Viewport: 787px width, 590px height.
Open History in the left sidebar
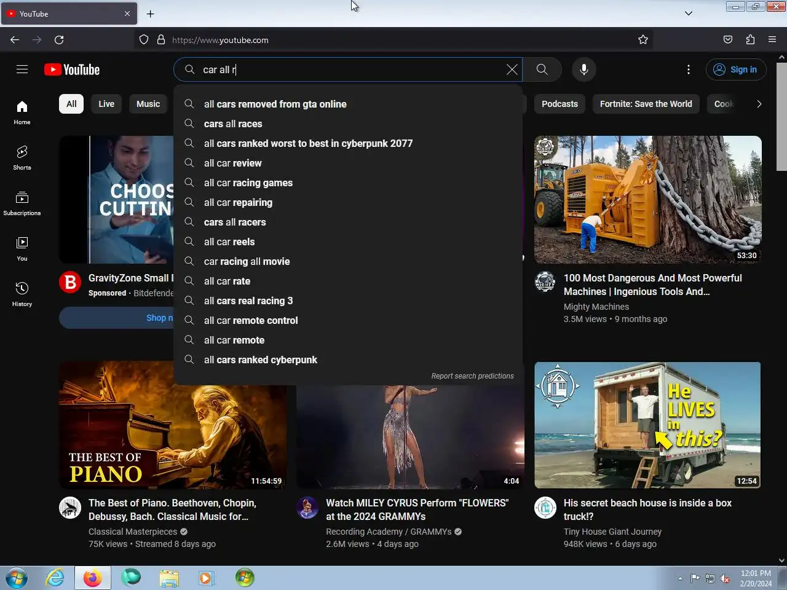click(x=22, y=294)
